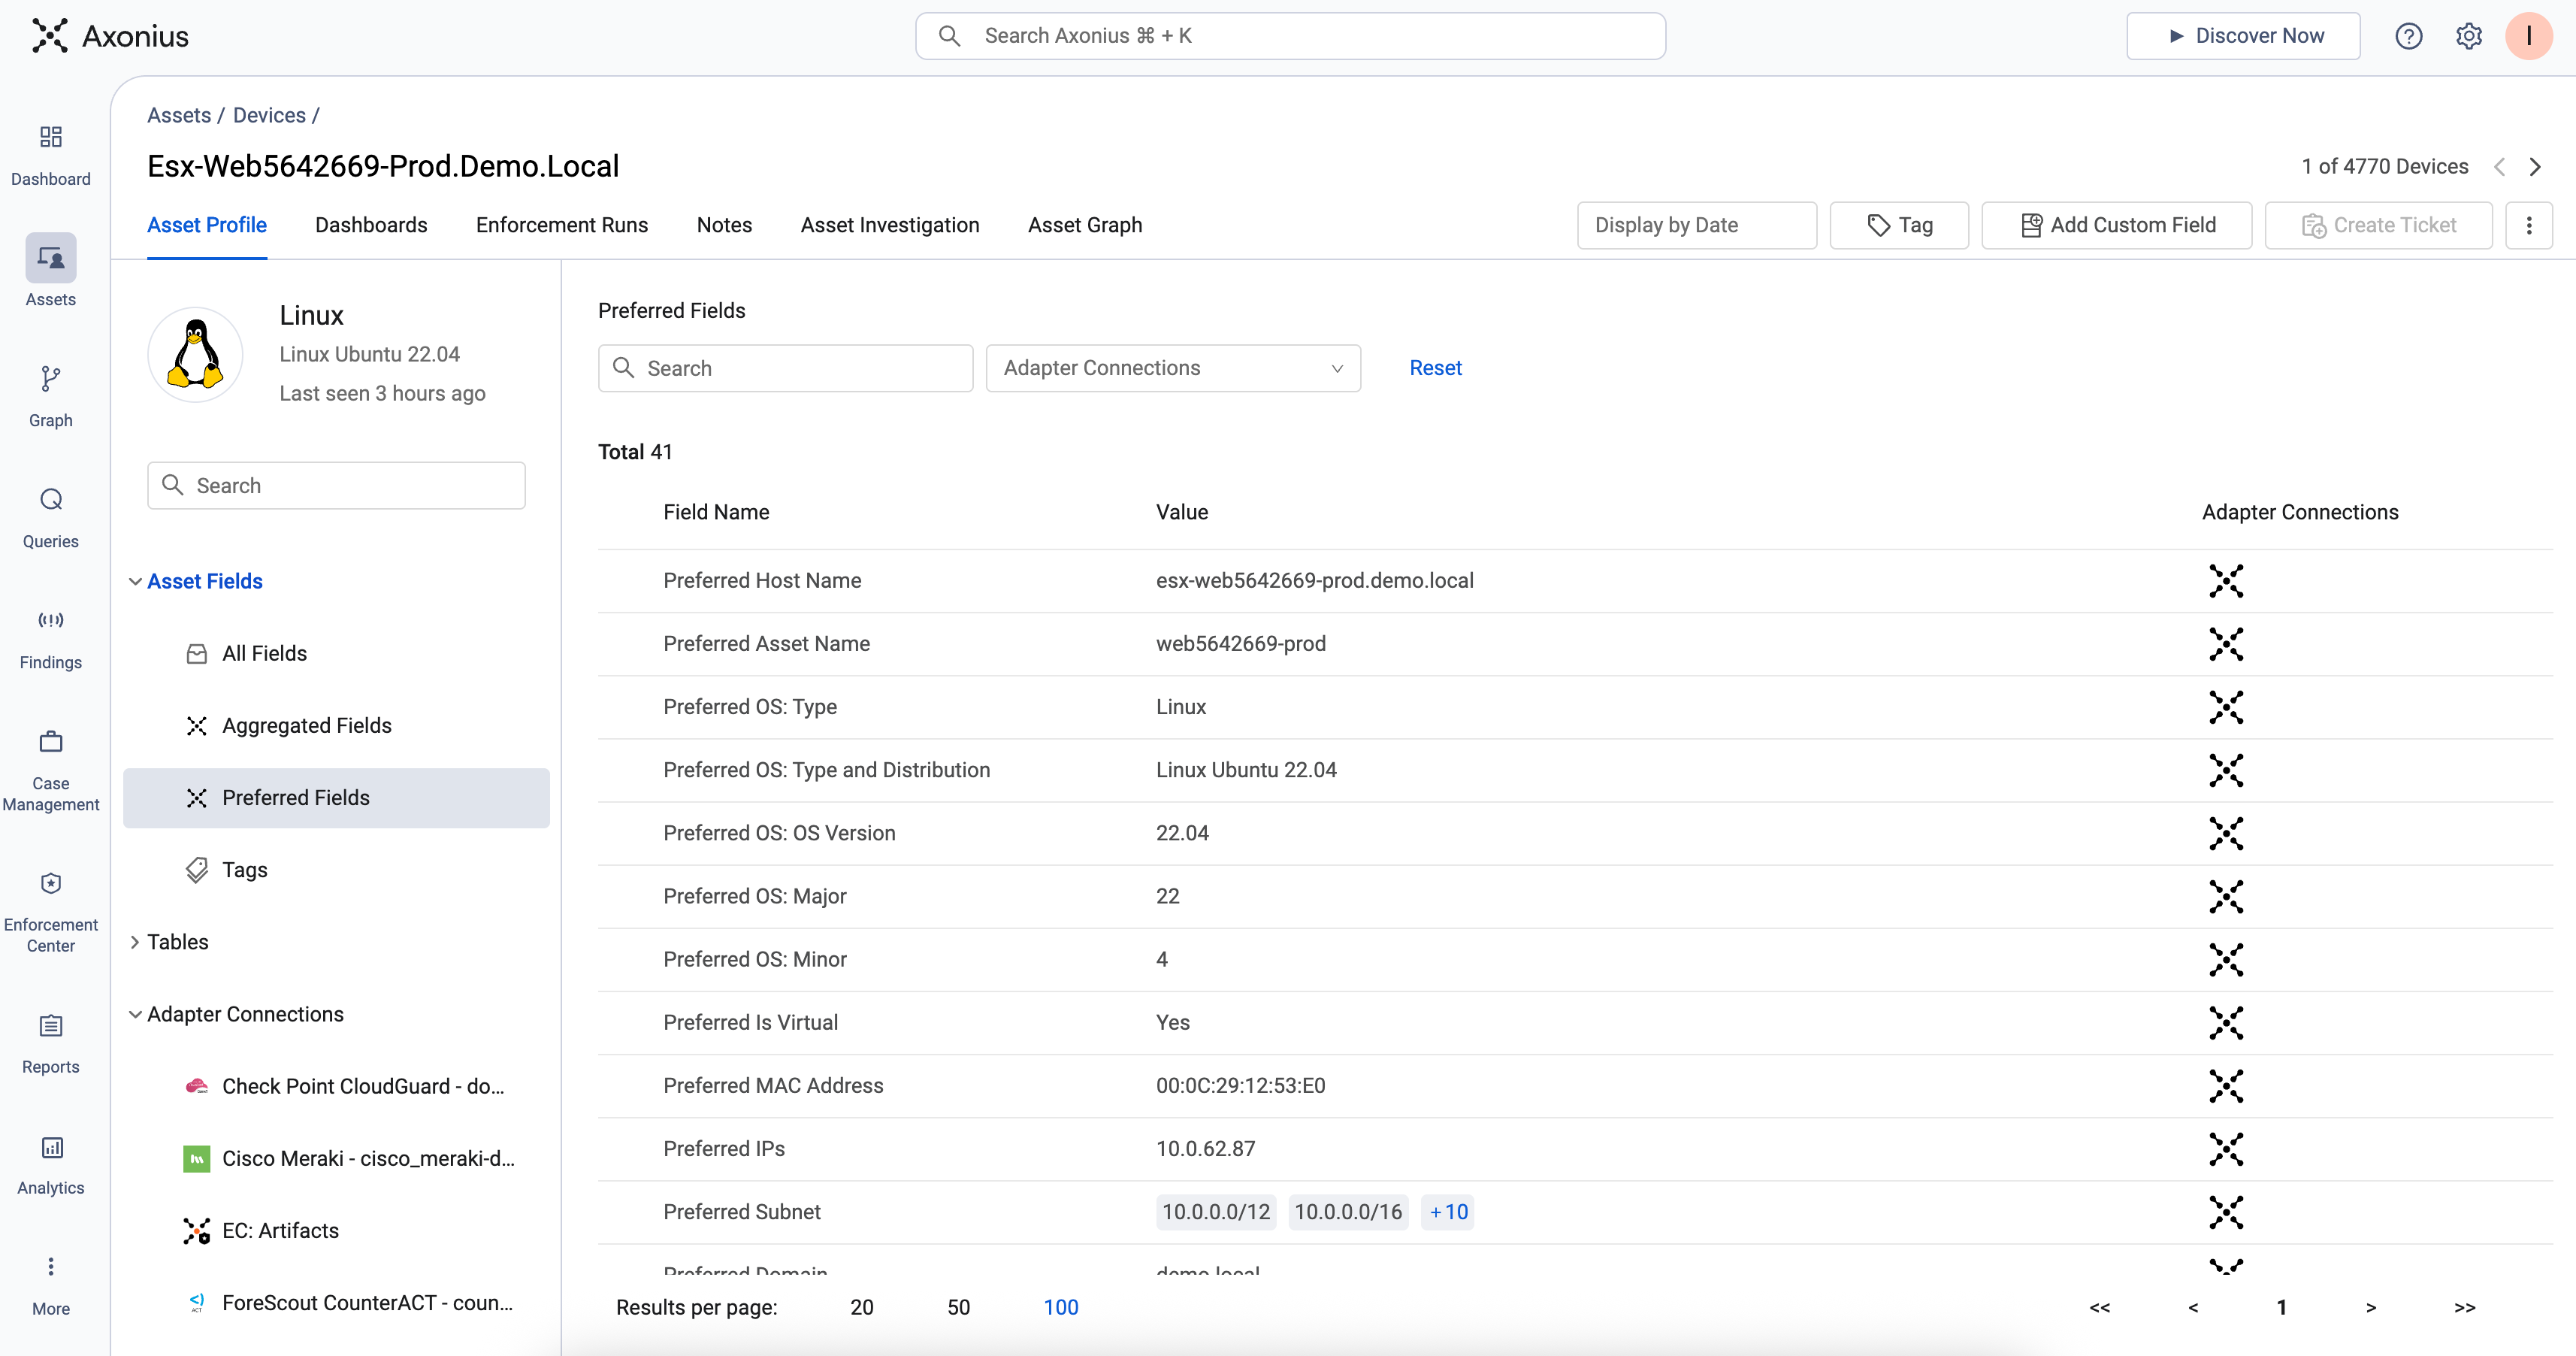
Task: Click adapter icon for Preferred Host Name row
Action: (2226, 580)
